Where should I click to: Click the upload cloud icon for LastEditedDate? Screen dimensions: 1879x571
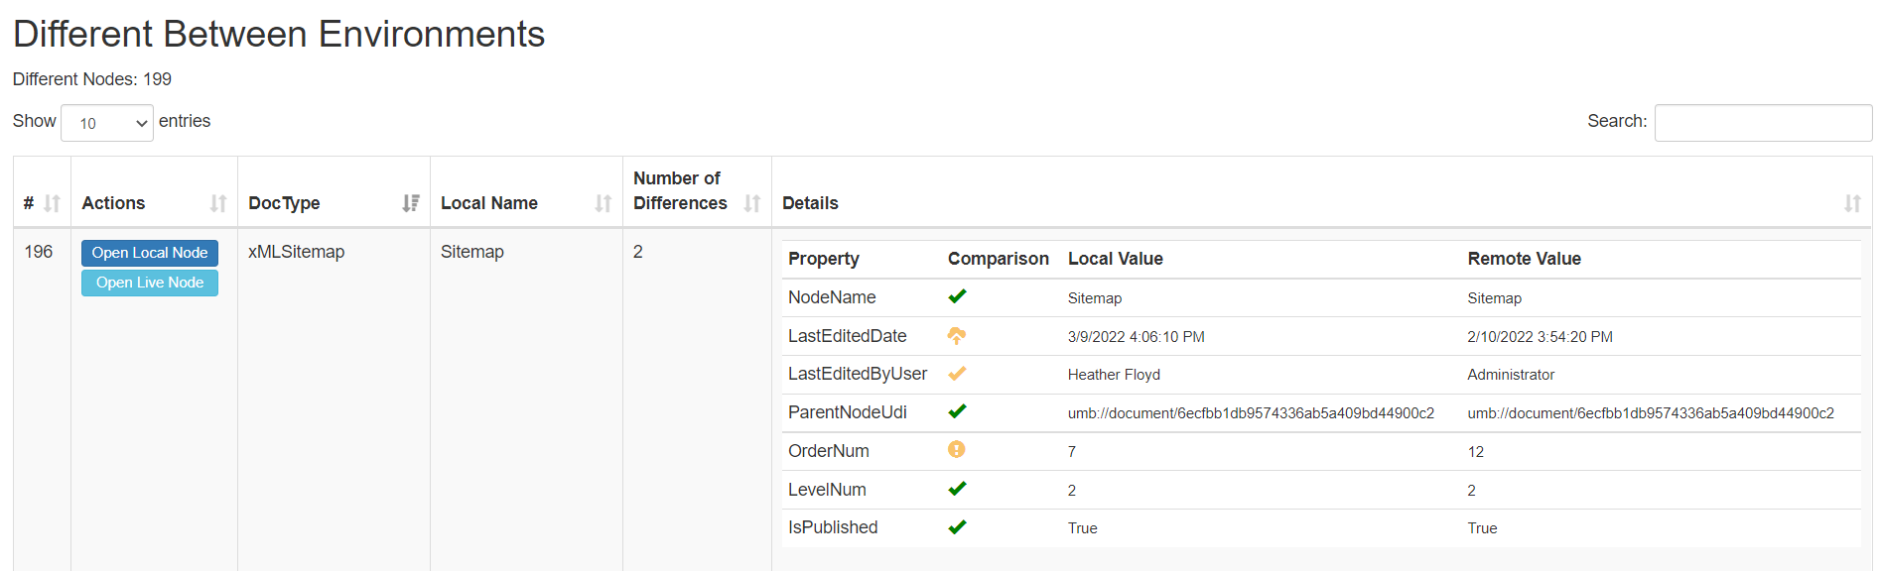coord(957,335)
